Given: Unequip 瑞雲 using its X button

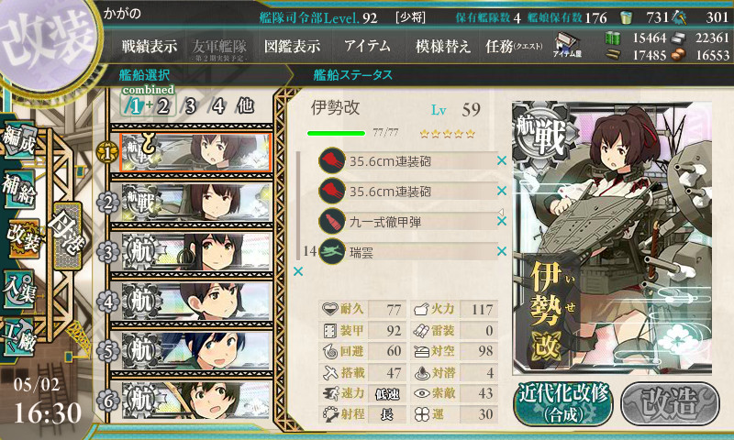Looking at the screenshot, I should click(502, 251).
